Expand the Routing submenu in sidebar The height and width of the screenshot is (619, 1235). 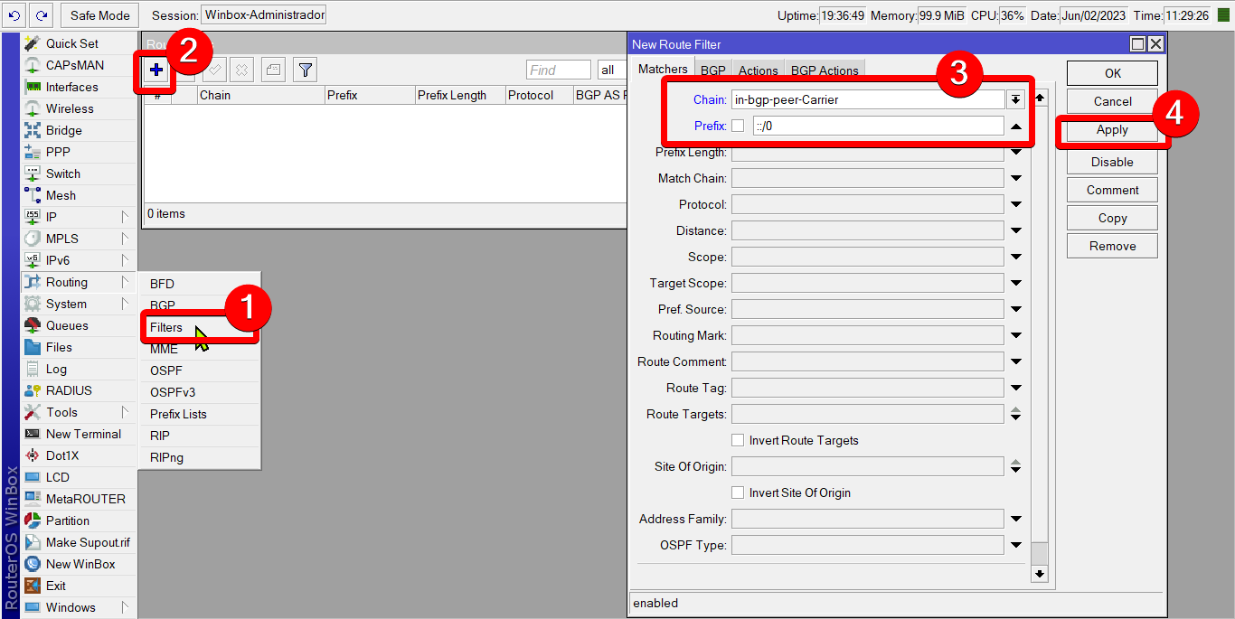click(x=79, y=282)
